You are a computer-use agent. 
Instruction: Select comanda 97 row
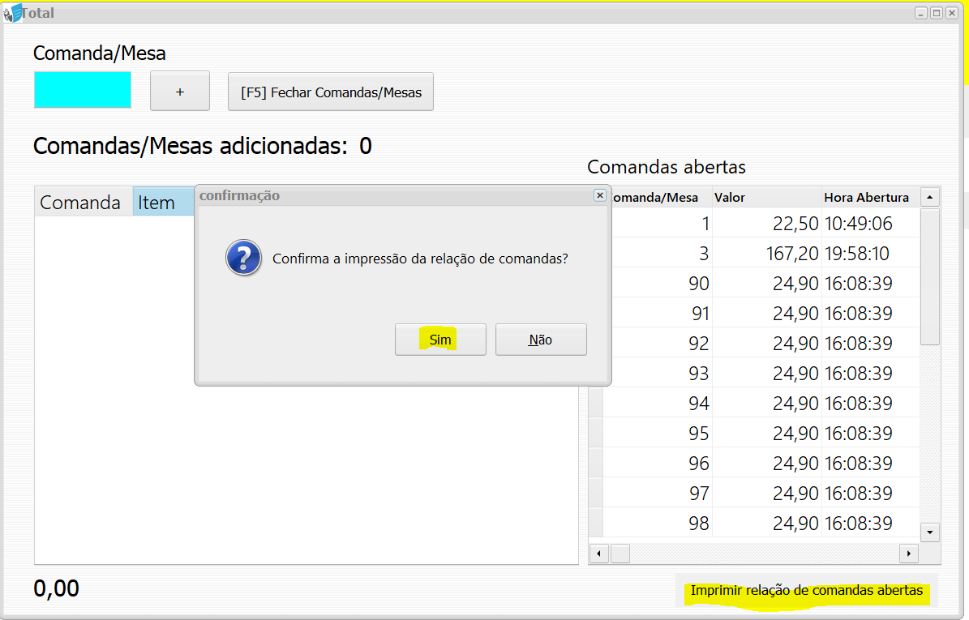tap(760, 493)
